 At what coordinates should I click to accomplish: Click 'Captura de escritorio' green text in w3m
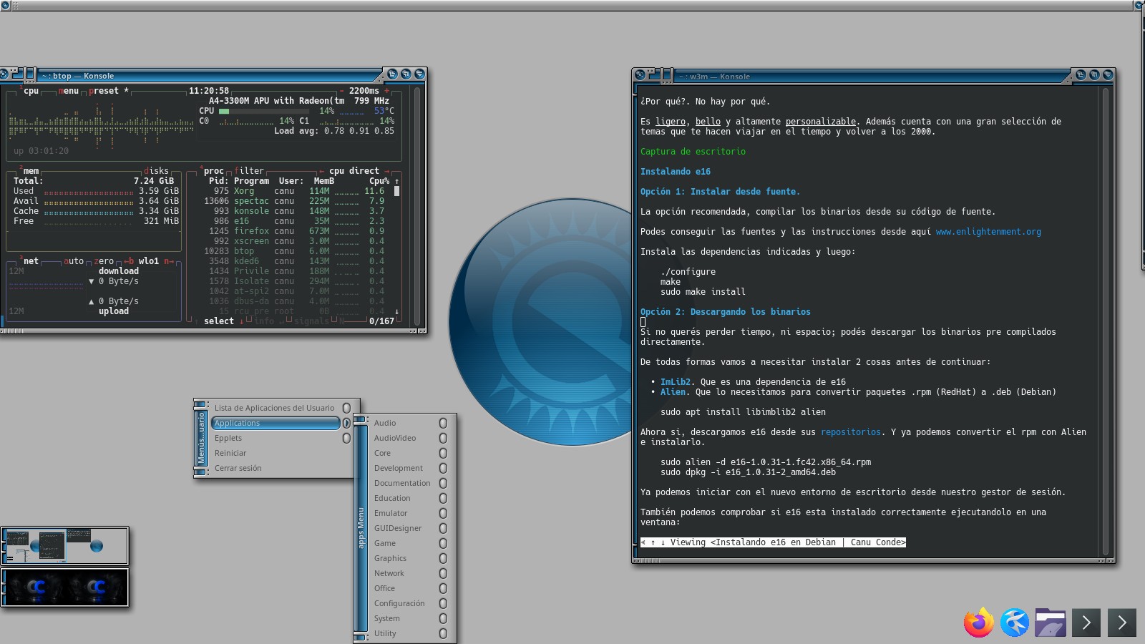click(693, 152)
